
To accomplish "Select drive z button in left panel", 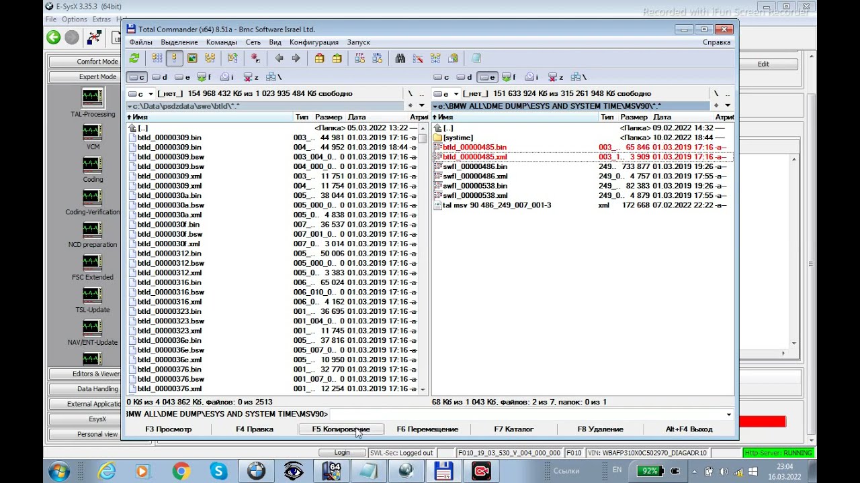I will click(x=251, y=77).
